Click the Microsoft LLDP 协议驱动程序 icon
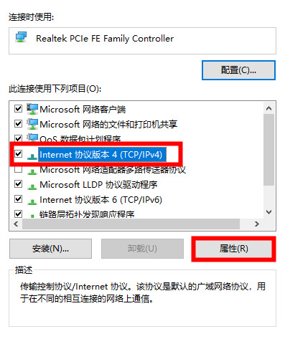The height and width of the screenshot is (344, 285). point(32,186)
